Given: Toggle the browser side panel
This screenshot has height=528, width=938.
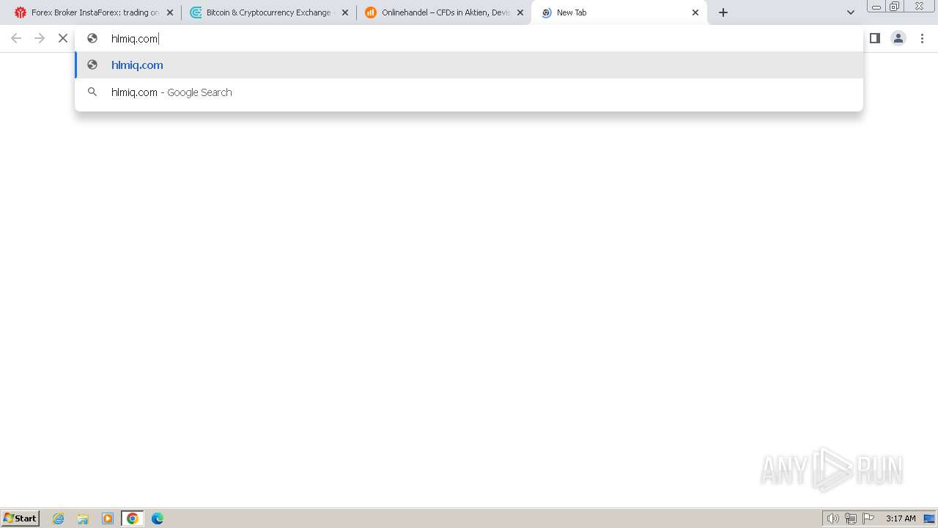Looking at the screenshot, I should [875, 38].
